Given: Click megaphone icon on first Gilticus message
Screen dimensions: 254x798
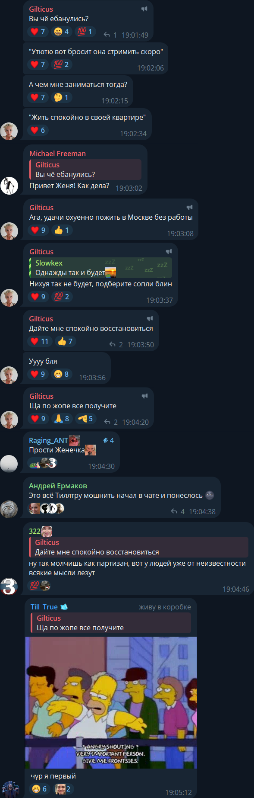Looking at the screenshot, I should (x=144, y=9).
